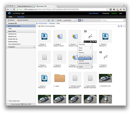Click the New Subfolder icon

18,20
